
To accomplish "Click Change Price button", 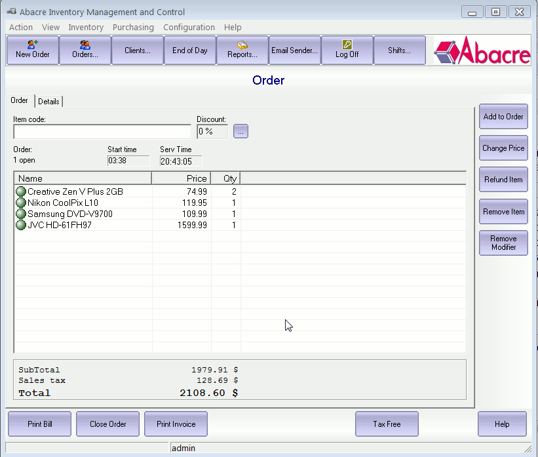I will (503, 148).
